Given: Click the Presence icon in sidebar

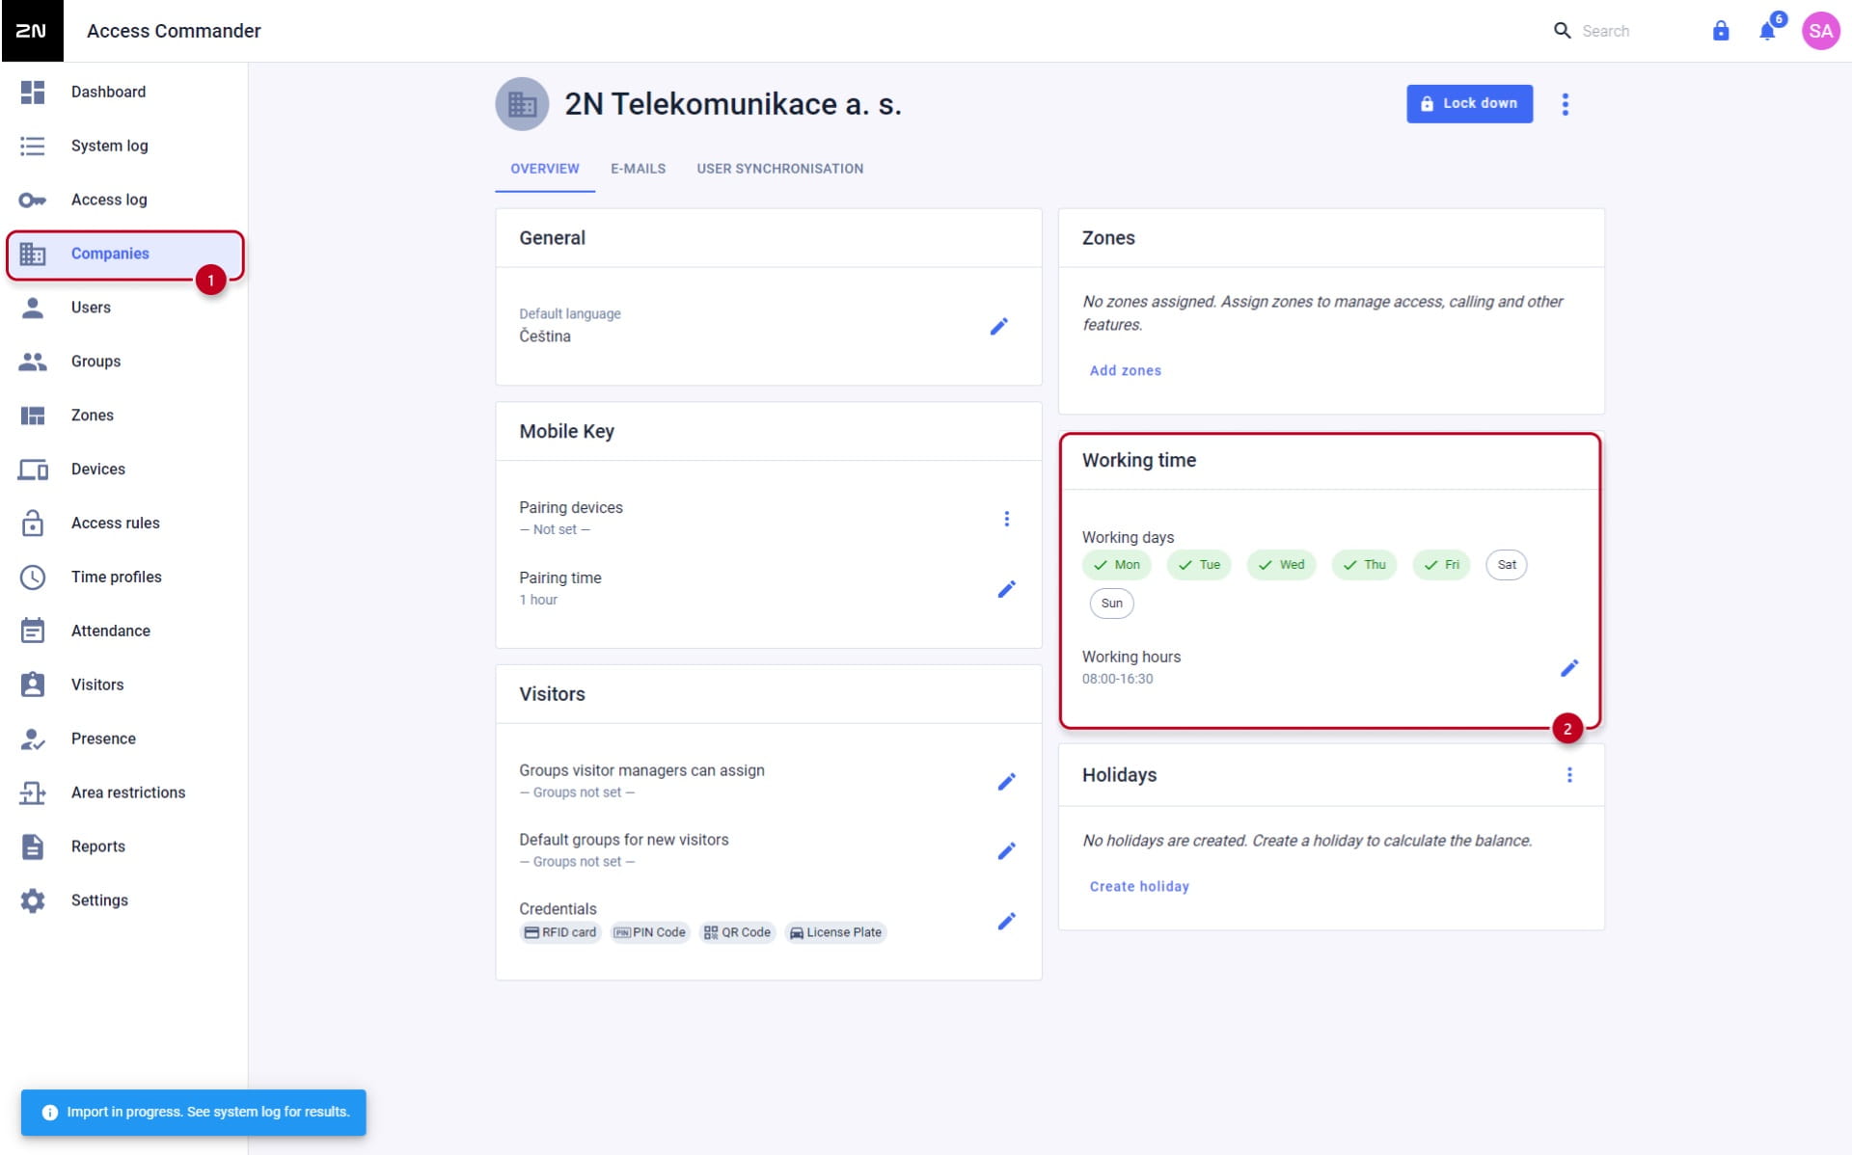Looking at the screenshot, I should [x=33, y=739].
